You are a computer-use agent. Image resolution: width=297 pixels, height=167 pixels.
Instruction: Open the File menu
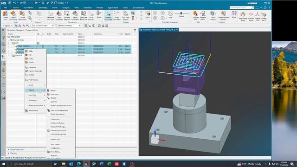click(x=5, y=7)
